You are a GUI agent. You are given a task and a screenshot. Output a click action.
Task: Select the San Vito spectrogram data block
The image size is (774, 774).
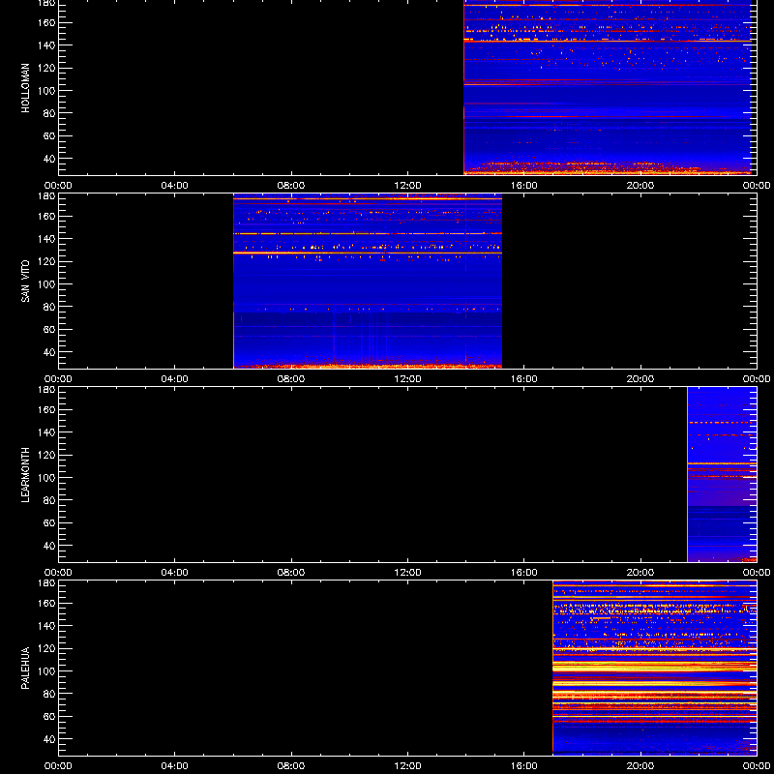[368, 281]
